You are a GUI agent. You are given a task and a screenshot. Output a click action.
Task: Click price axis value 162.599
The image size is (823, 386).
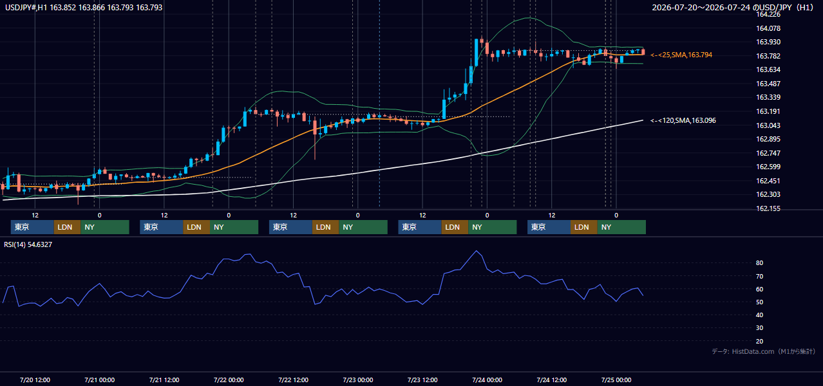click(768, 167)
